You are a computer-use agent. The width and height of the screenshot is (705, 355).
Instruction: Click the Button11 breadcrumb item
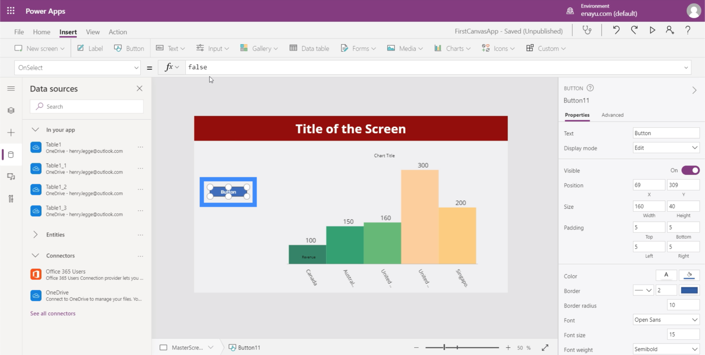(x=245, y=347)
